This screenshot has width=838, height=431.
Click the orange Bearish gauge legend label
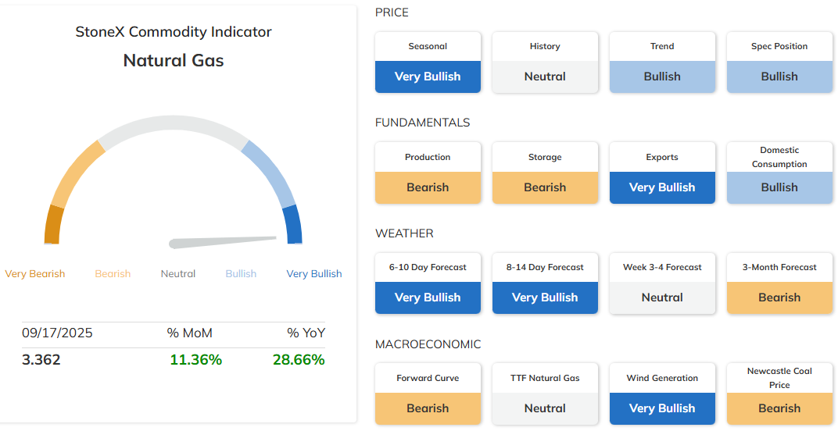click(113, 273)
